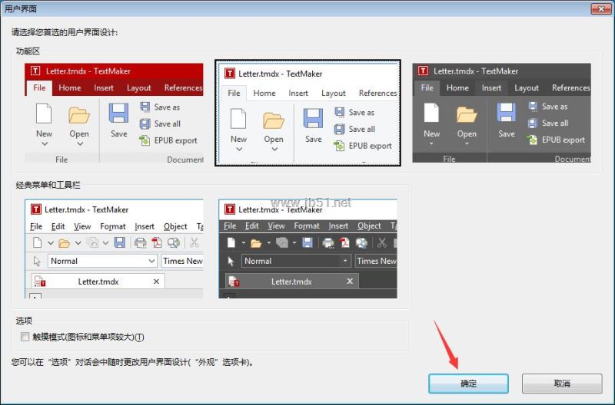
Task: Open Normal style dropdown in light classic preview
Action: click(x=151, y=261)
